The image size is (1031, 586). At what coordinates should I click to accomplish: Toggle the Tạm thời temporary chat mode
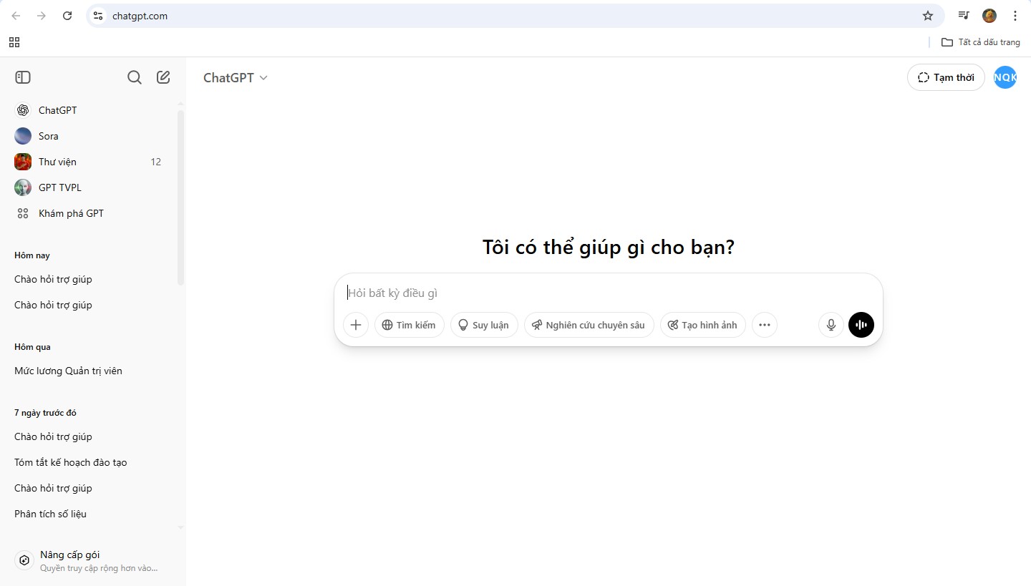(x=946, y=77)
